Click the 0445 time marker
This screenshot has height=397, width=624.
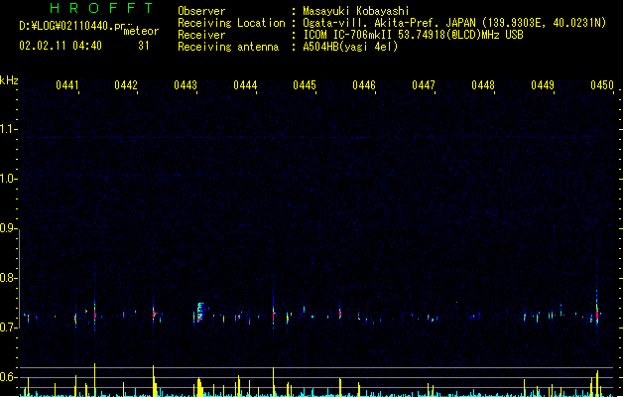tap(305, 85)
